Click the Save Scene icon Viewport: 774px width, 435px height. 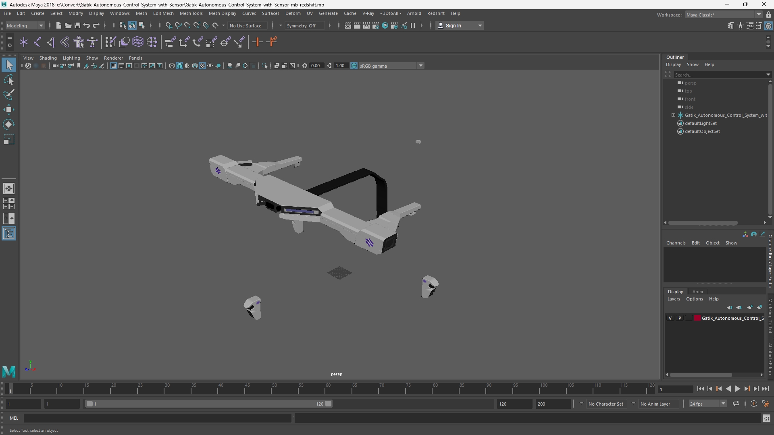[x=77, y=25]
